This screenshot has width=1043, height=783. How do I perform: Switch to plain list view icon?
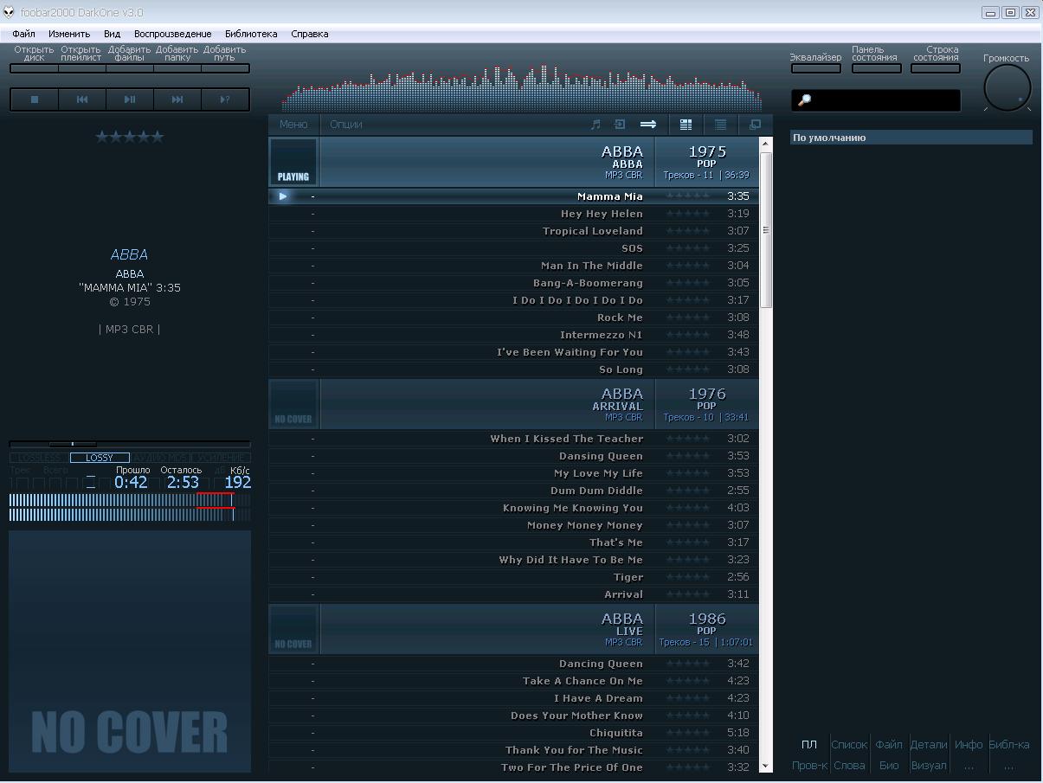[x=720, y=125]
